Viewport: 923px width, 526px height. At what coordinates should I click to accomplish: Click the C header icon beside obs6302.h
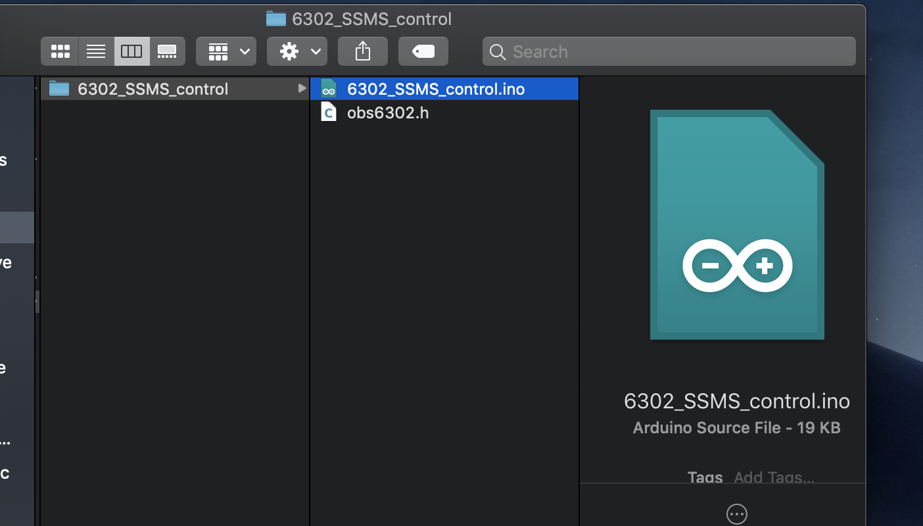[x=329, y=112]
